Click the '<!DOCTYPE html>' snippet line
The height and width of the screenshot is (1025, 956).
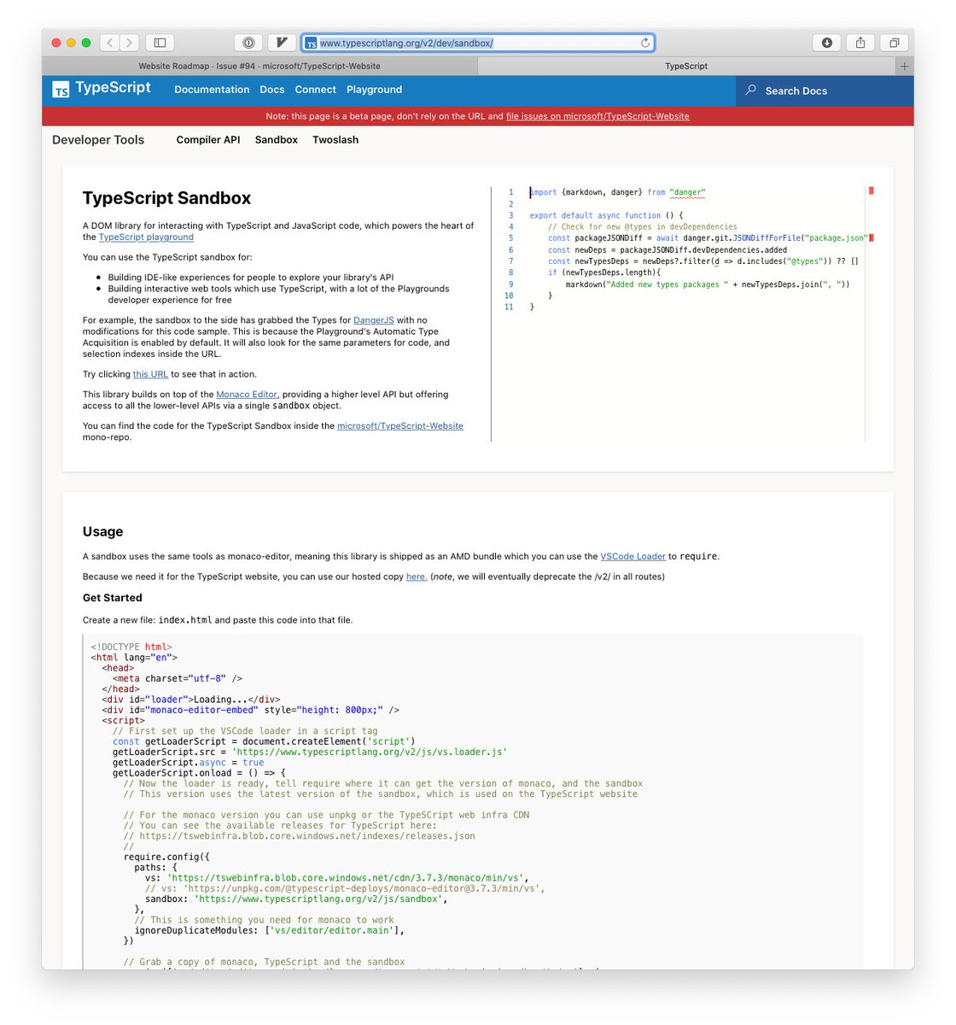(131, 647)
